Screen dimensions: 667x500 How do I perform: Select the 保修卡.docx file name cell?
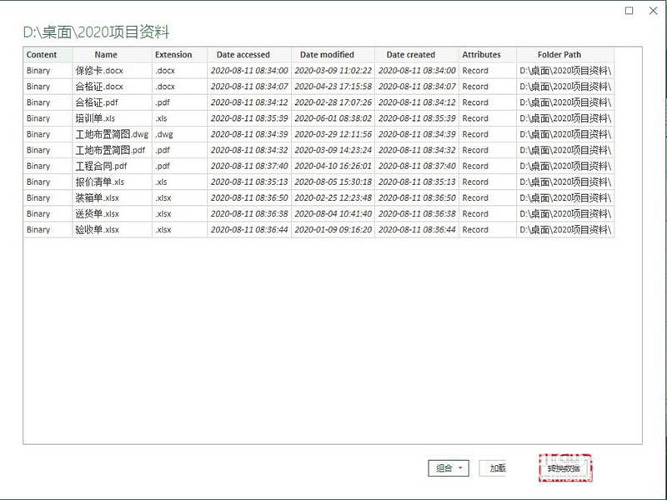(x=99, y=71)
